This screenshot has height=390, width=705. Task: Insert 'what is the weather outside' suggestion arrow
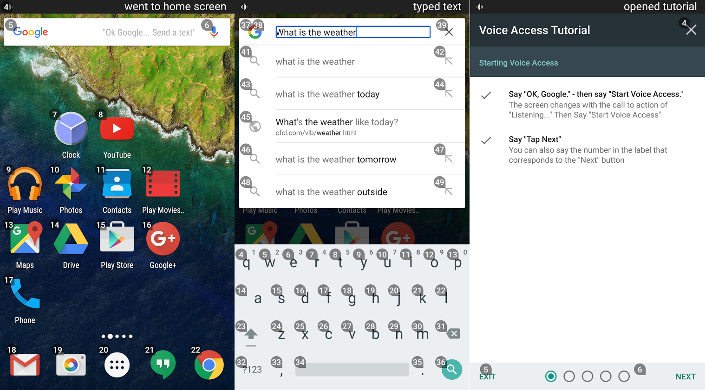pos(449,192)
